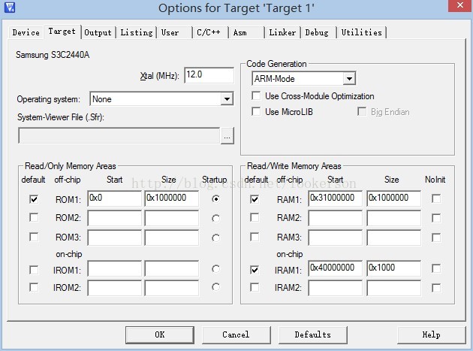Uncheck the IRAM1 default checkbox
Screen dimensions: 473x351
255,269
